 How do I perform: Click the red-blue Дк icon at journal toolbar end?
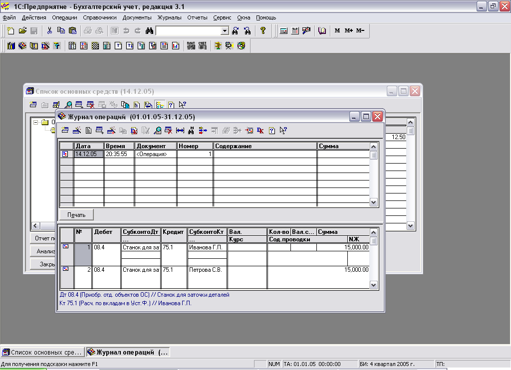click(x=260, y=131)
